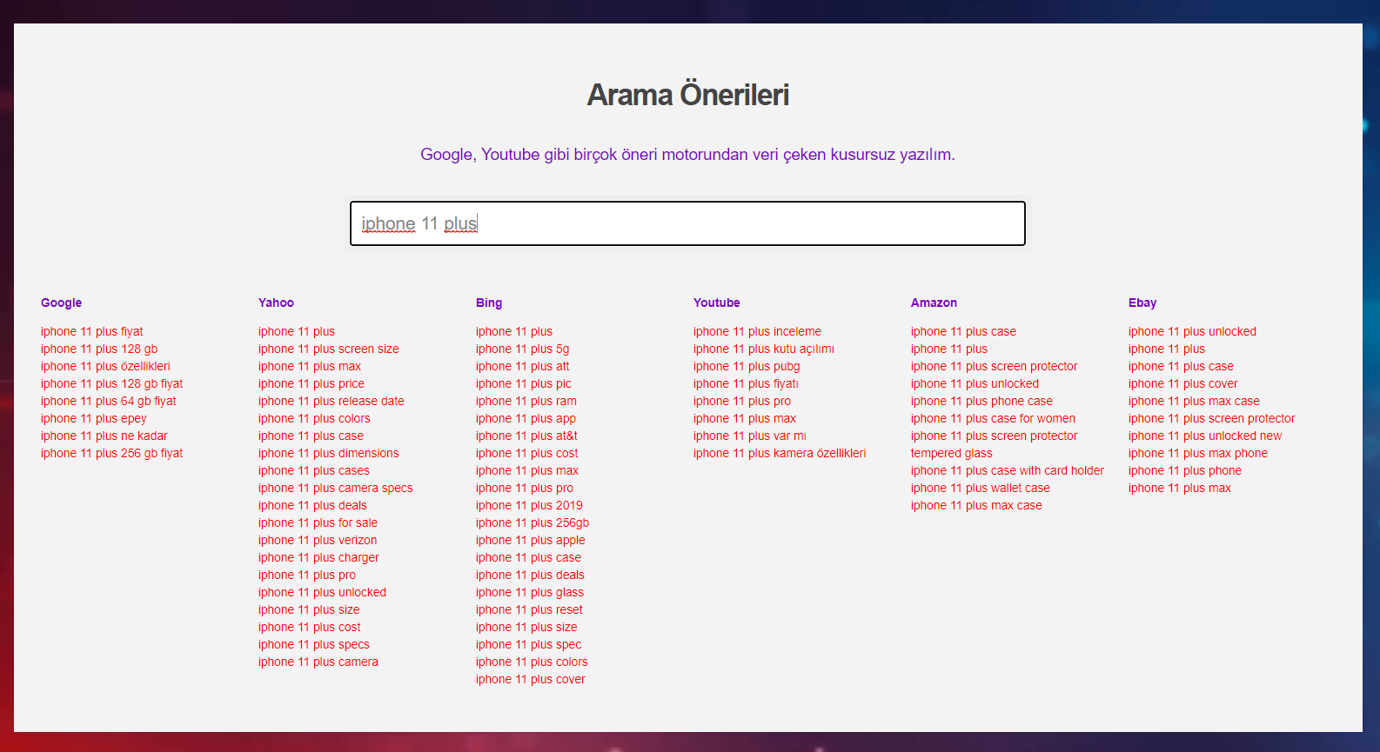Click the Youtube column heading
This screenshot has width=1380, height=752.
(717, 303)
